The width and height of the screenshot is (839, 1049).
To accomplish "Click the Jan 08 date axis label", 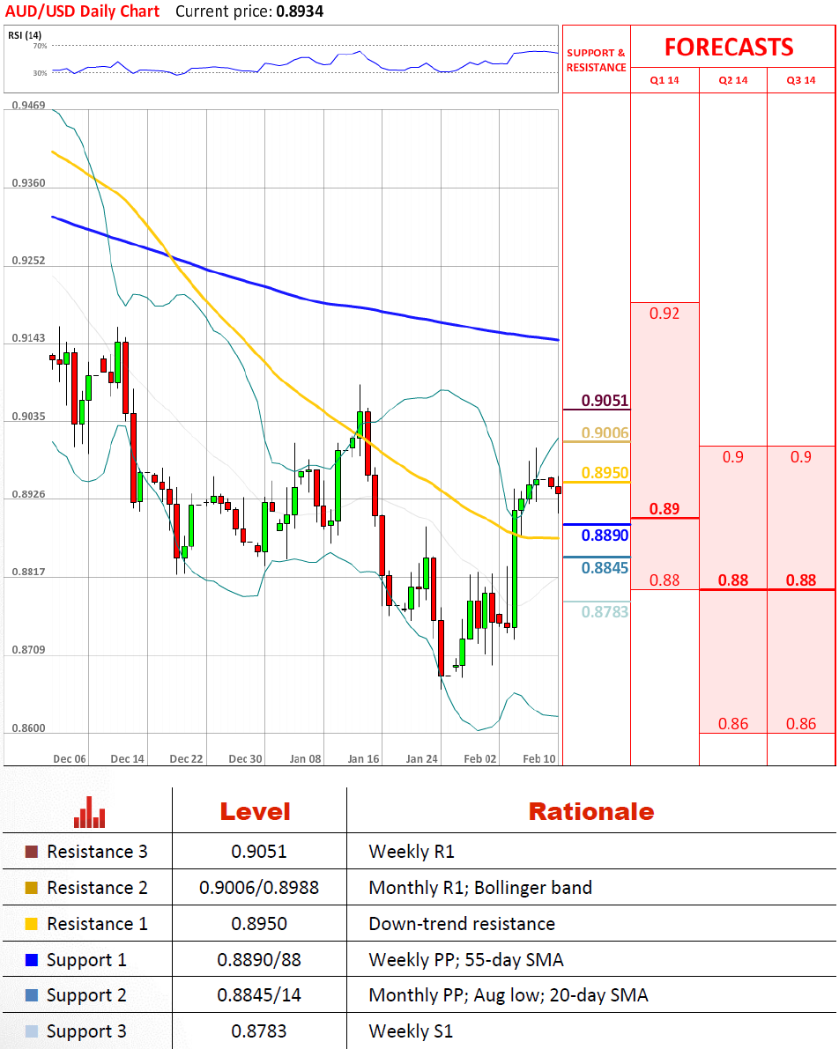I will coord(305,758).
